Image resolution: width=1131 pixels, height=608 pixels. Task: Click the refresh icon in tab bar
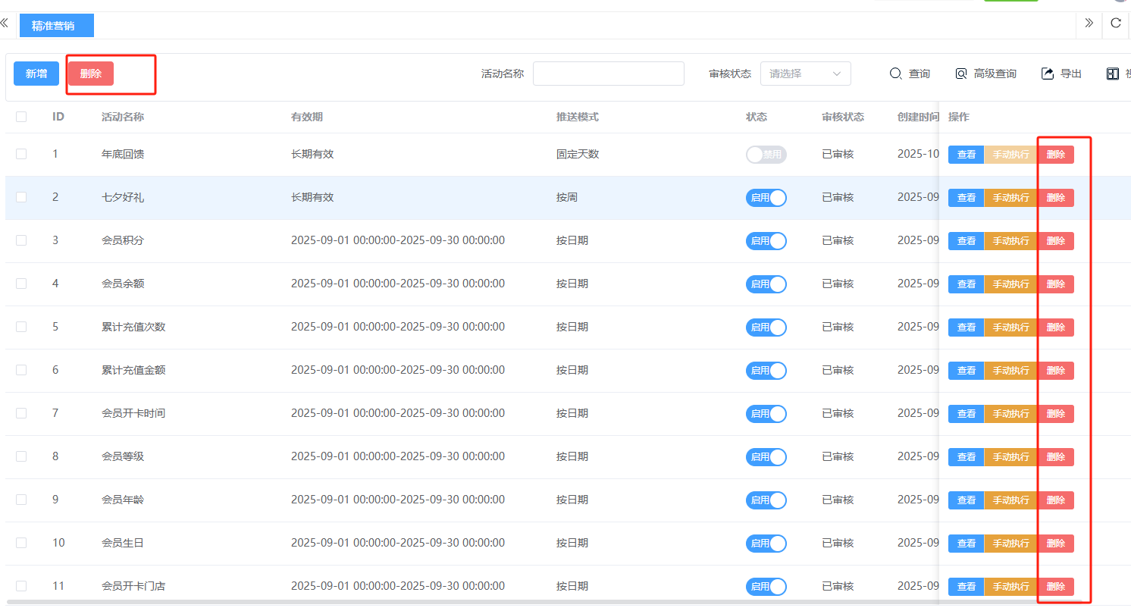tap(1116, 23)
